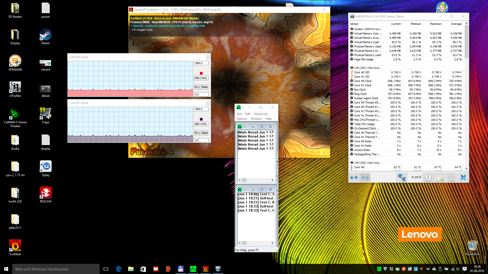Click HWiNFO sensor list scroll down arrow

coord(466,168)
